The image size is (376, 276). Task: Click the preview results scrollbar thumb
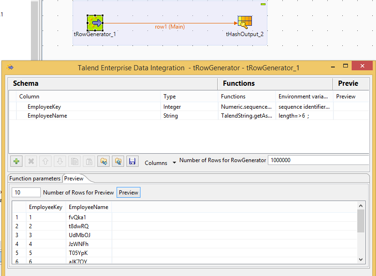click(361, 221)
